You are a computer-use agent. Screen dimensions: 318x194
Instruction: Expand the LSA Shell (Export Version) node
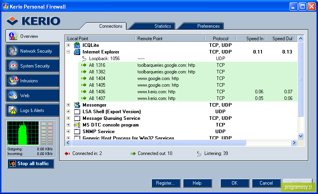pyautogui.click(x=69, y=112)
